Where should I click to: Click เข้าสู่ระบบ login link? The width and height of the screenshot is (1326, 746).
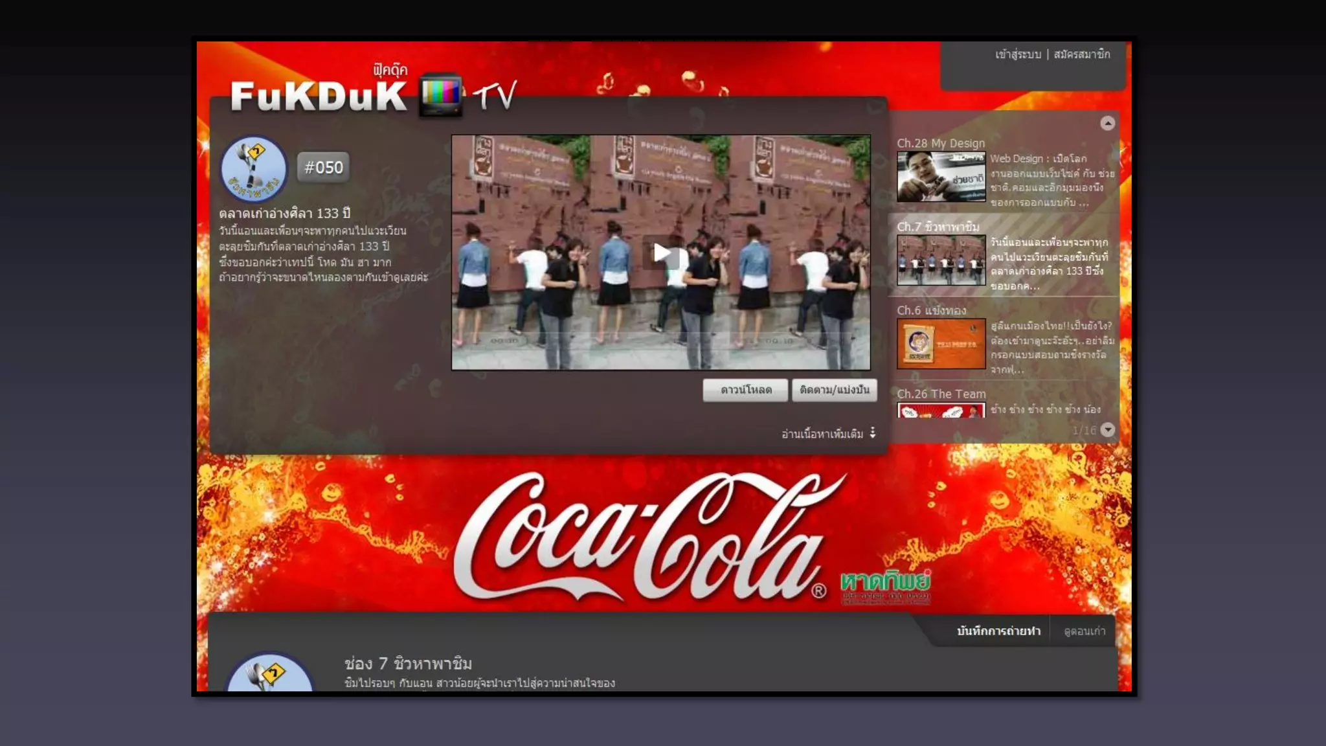[x=1018, y=54]
